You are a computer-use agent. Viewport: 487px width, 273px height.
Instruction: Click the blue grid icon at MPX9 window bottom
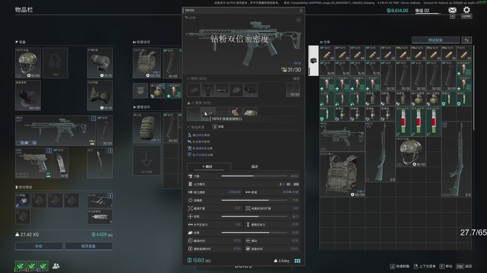[x=297, y=261]
